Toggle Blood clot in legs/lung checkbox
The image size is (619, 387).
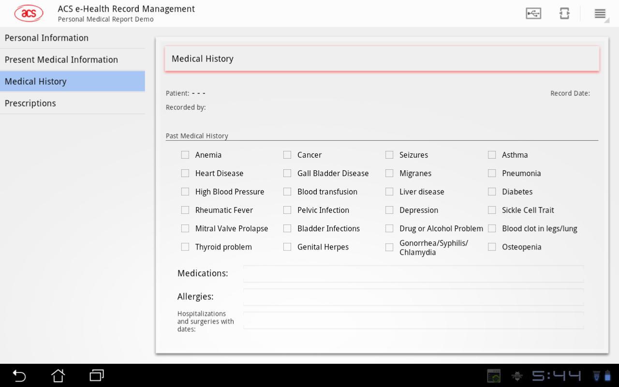[x=492, y=228]
